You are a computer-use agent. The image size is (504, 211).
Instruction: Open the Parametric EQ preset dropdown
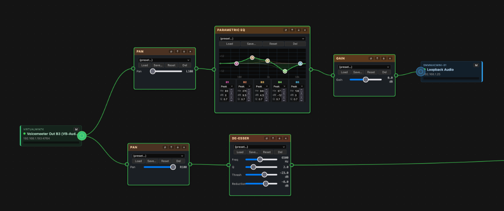click(262, 39)
